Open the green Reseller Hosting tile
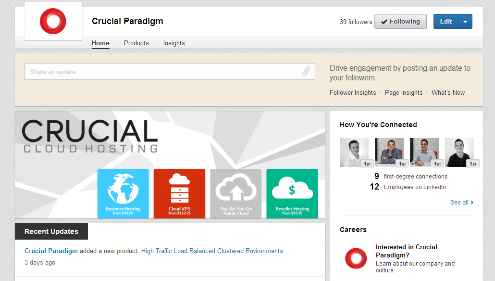The image size is (495, 281). [x=292, y=193]
